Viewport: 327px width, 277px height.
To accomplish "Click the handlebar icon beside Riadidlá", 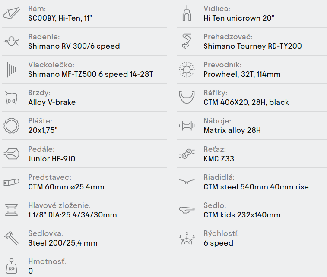I will click(x=187, y=182).
